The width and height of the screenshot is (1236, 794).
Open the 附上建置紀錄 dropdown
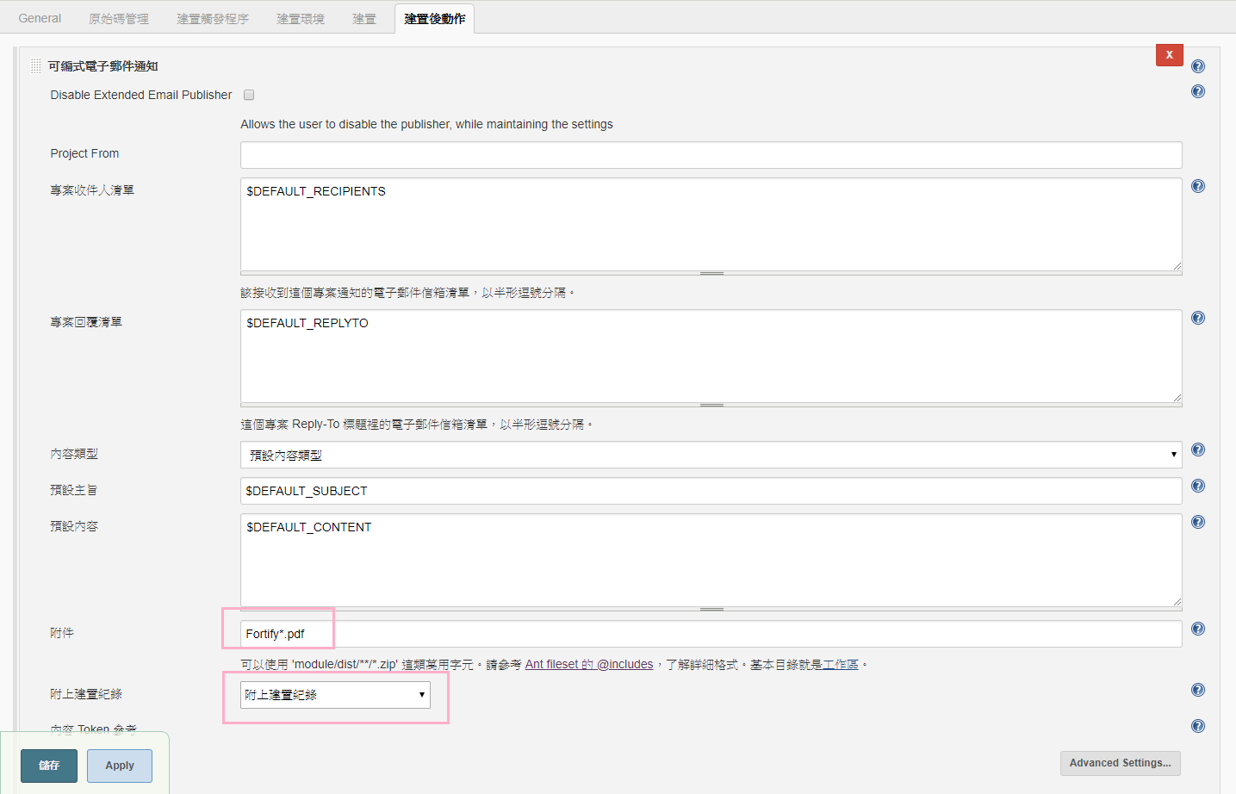point(335,694)
